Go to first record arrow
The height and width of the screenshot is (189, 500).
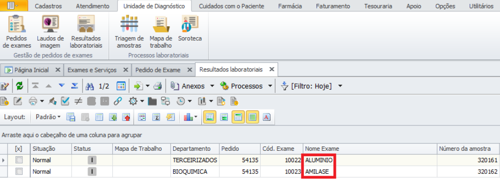point(35,86)
